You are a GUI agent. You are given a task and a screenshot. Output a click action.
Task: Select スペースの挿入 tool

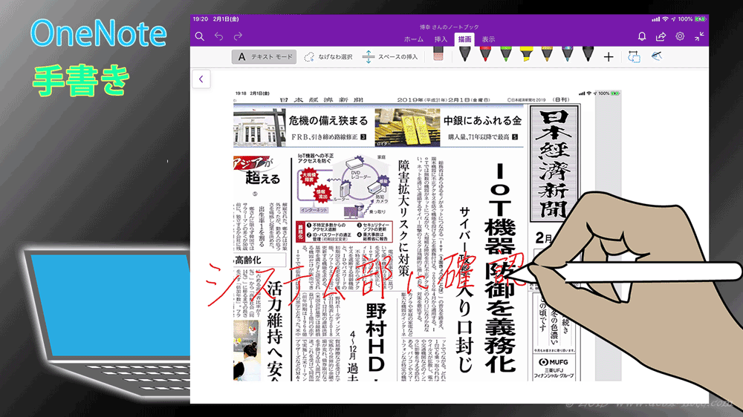[x=390, y=57]
